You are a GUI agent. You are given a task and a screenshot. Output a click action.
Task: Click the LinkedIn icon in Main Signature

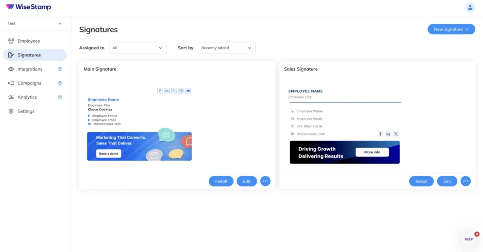[167, 91]
